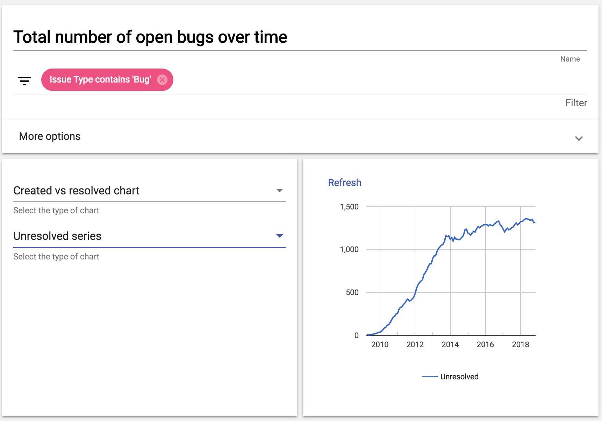The image size is (602, 421).
Task: Select the Issue Type contains 'Bug' chip text
Action: pos(100,80)
